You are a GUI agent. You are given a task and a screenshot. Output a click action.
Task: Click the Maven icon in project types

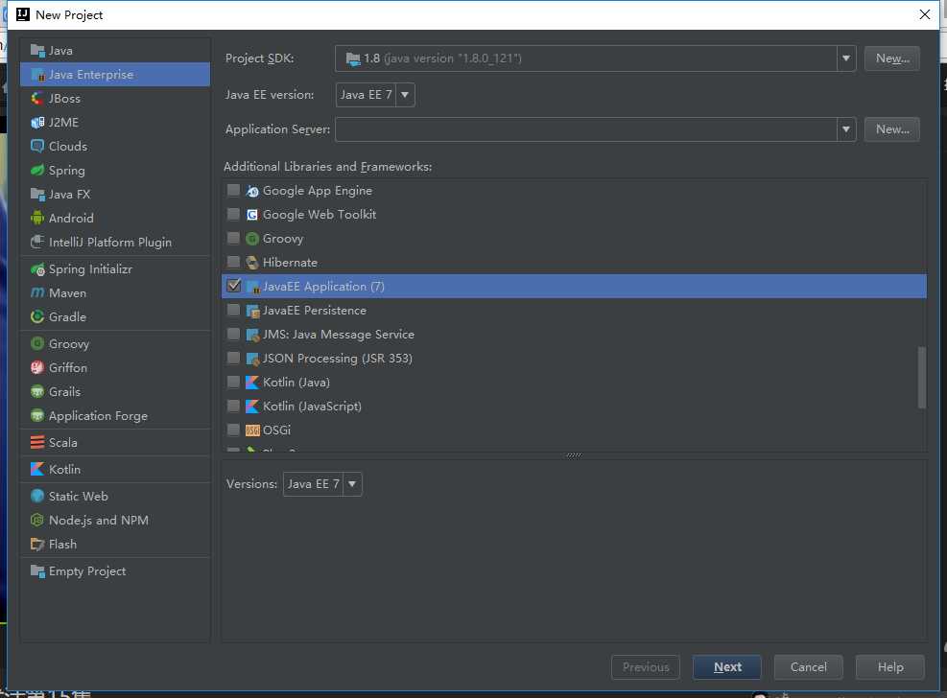tap(37, 293)
